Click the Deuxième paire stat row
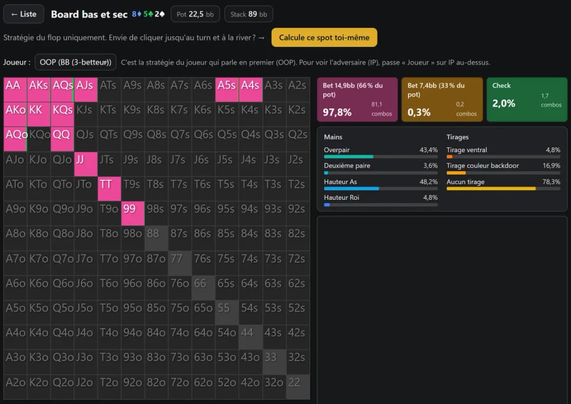 tap(381, 169)
